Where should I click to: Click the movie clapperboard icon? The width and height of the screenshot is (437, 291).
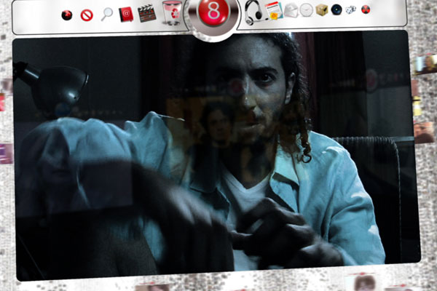pyautogui.click(x=147, y=13)
